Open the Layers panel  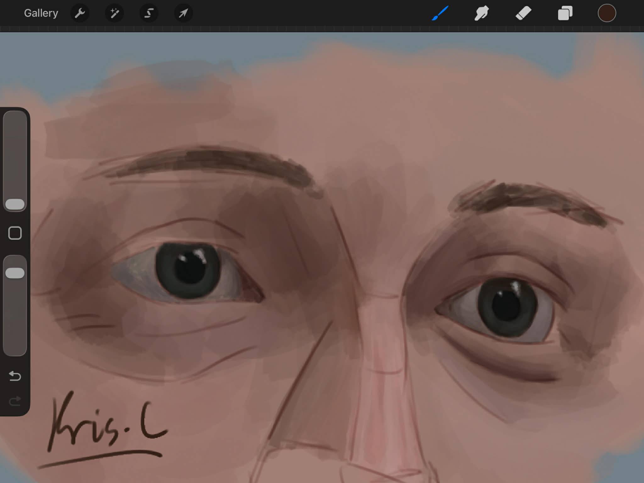[x=565, y=13]
